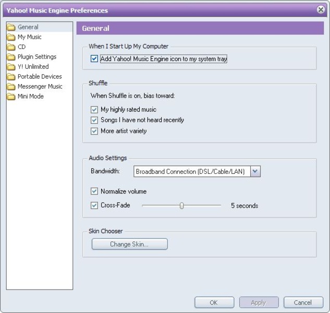Uncheck Add Yahoo! Music Engine icon to tray

[x=94, y=58]
